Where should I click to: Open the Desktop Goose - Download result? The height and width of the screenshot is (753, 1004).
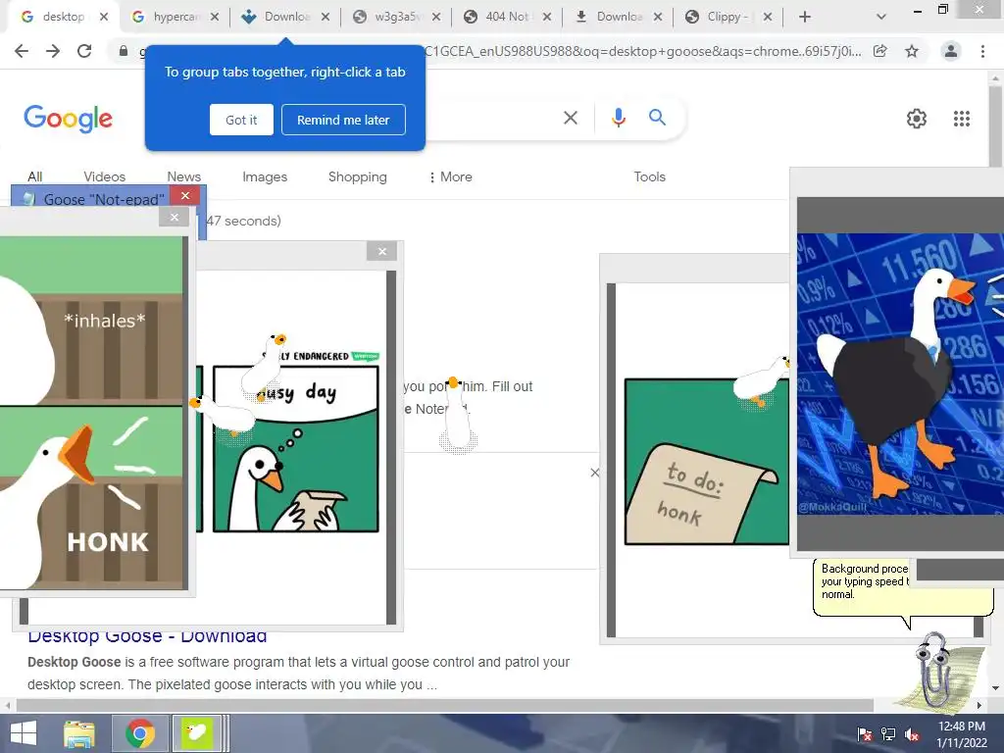coord(147,635)
